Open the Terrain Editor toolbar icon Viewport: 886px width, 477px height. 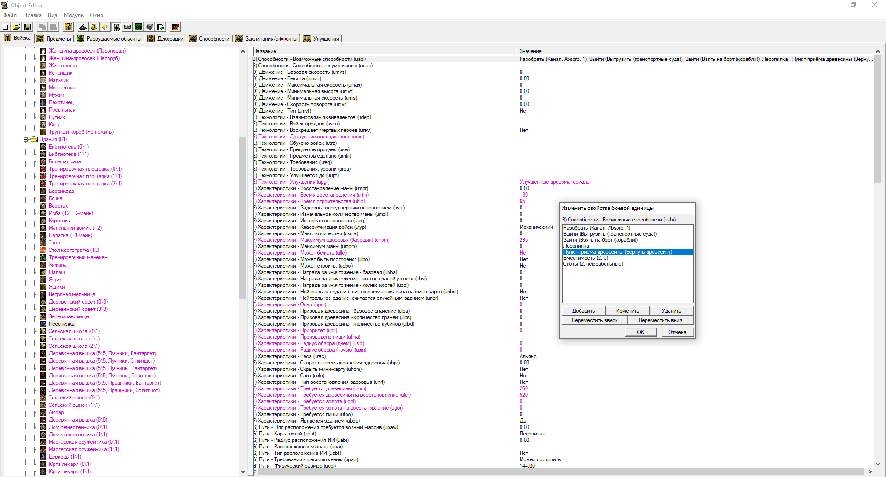point(83,27)
